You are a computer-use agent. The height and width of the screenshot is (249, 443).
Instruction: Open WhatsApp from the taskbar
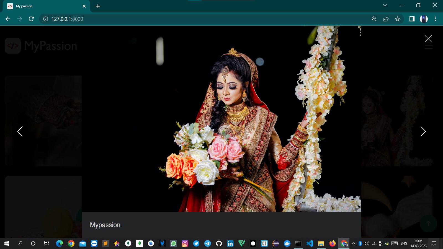point(174,243)
